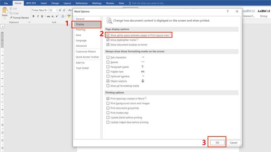Viewport: 271px width, 152px height.
Task: Toggle Show highlighter marks checkbox
Action: click(108, 40)
